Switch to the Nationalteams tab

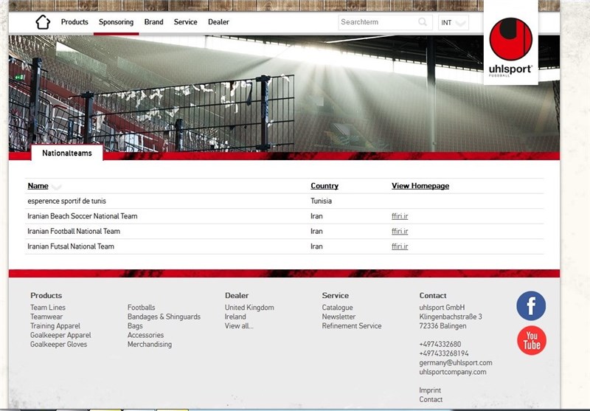click(x=67, y=153)
